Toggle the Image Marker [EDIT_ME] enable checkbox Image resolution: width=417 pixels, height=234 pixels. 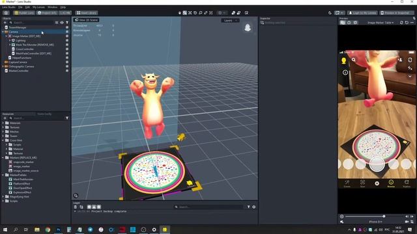67,36
